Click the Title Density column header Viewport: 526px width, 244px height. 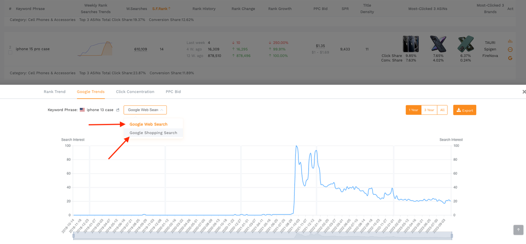[367, 9]
